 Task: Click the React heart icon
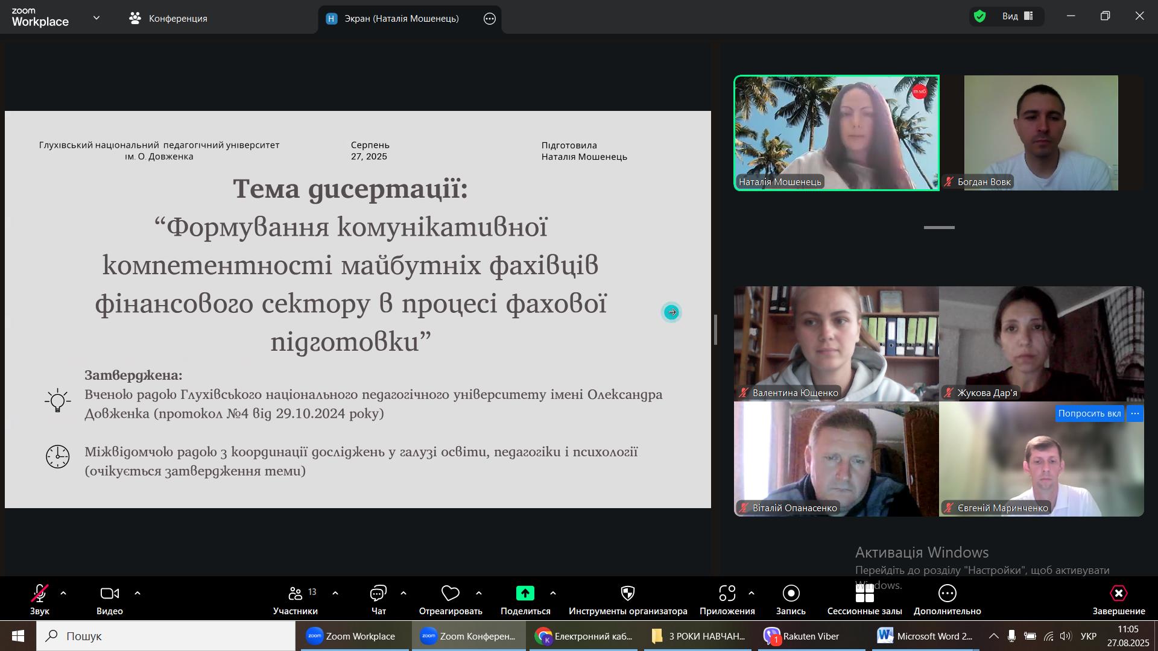coord(450,594)
